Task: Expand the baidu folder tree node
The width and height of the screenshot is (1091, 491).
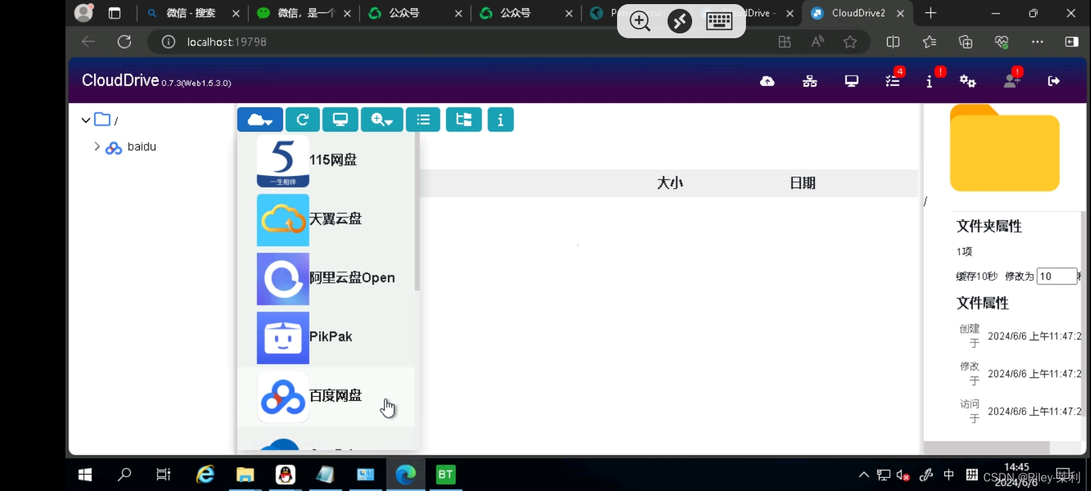Action: coord(97,147)
